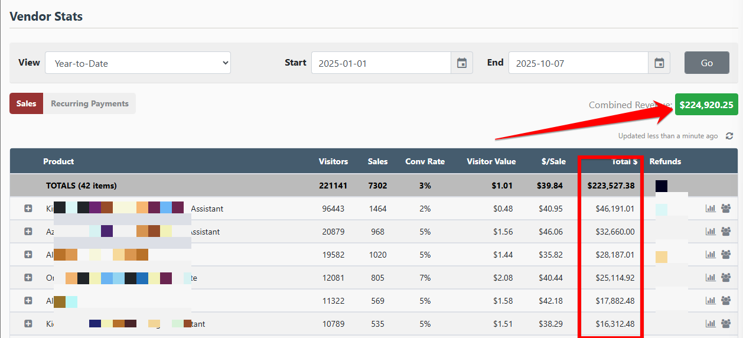Screen dimensions: 743x338
Task: Switch to the Recurring Payments tab
Action: pyautogui.click(x=89, y=103)
